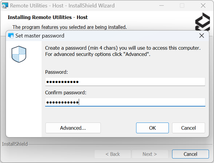Image resolution: width=214 pixels, height=163 pixels.
Task: Click the InstallShield Wizard maximize button
Action: click(182, 6)
